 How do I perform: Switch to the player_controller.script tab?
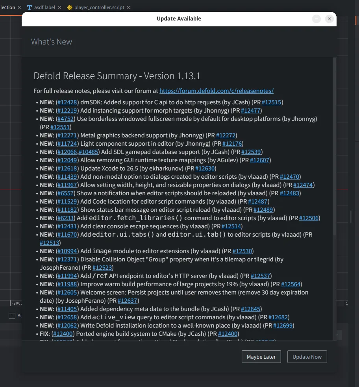(x=99, y=7)
